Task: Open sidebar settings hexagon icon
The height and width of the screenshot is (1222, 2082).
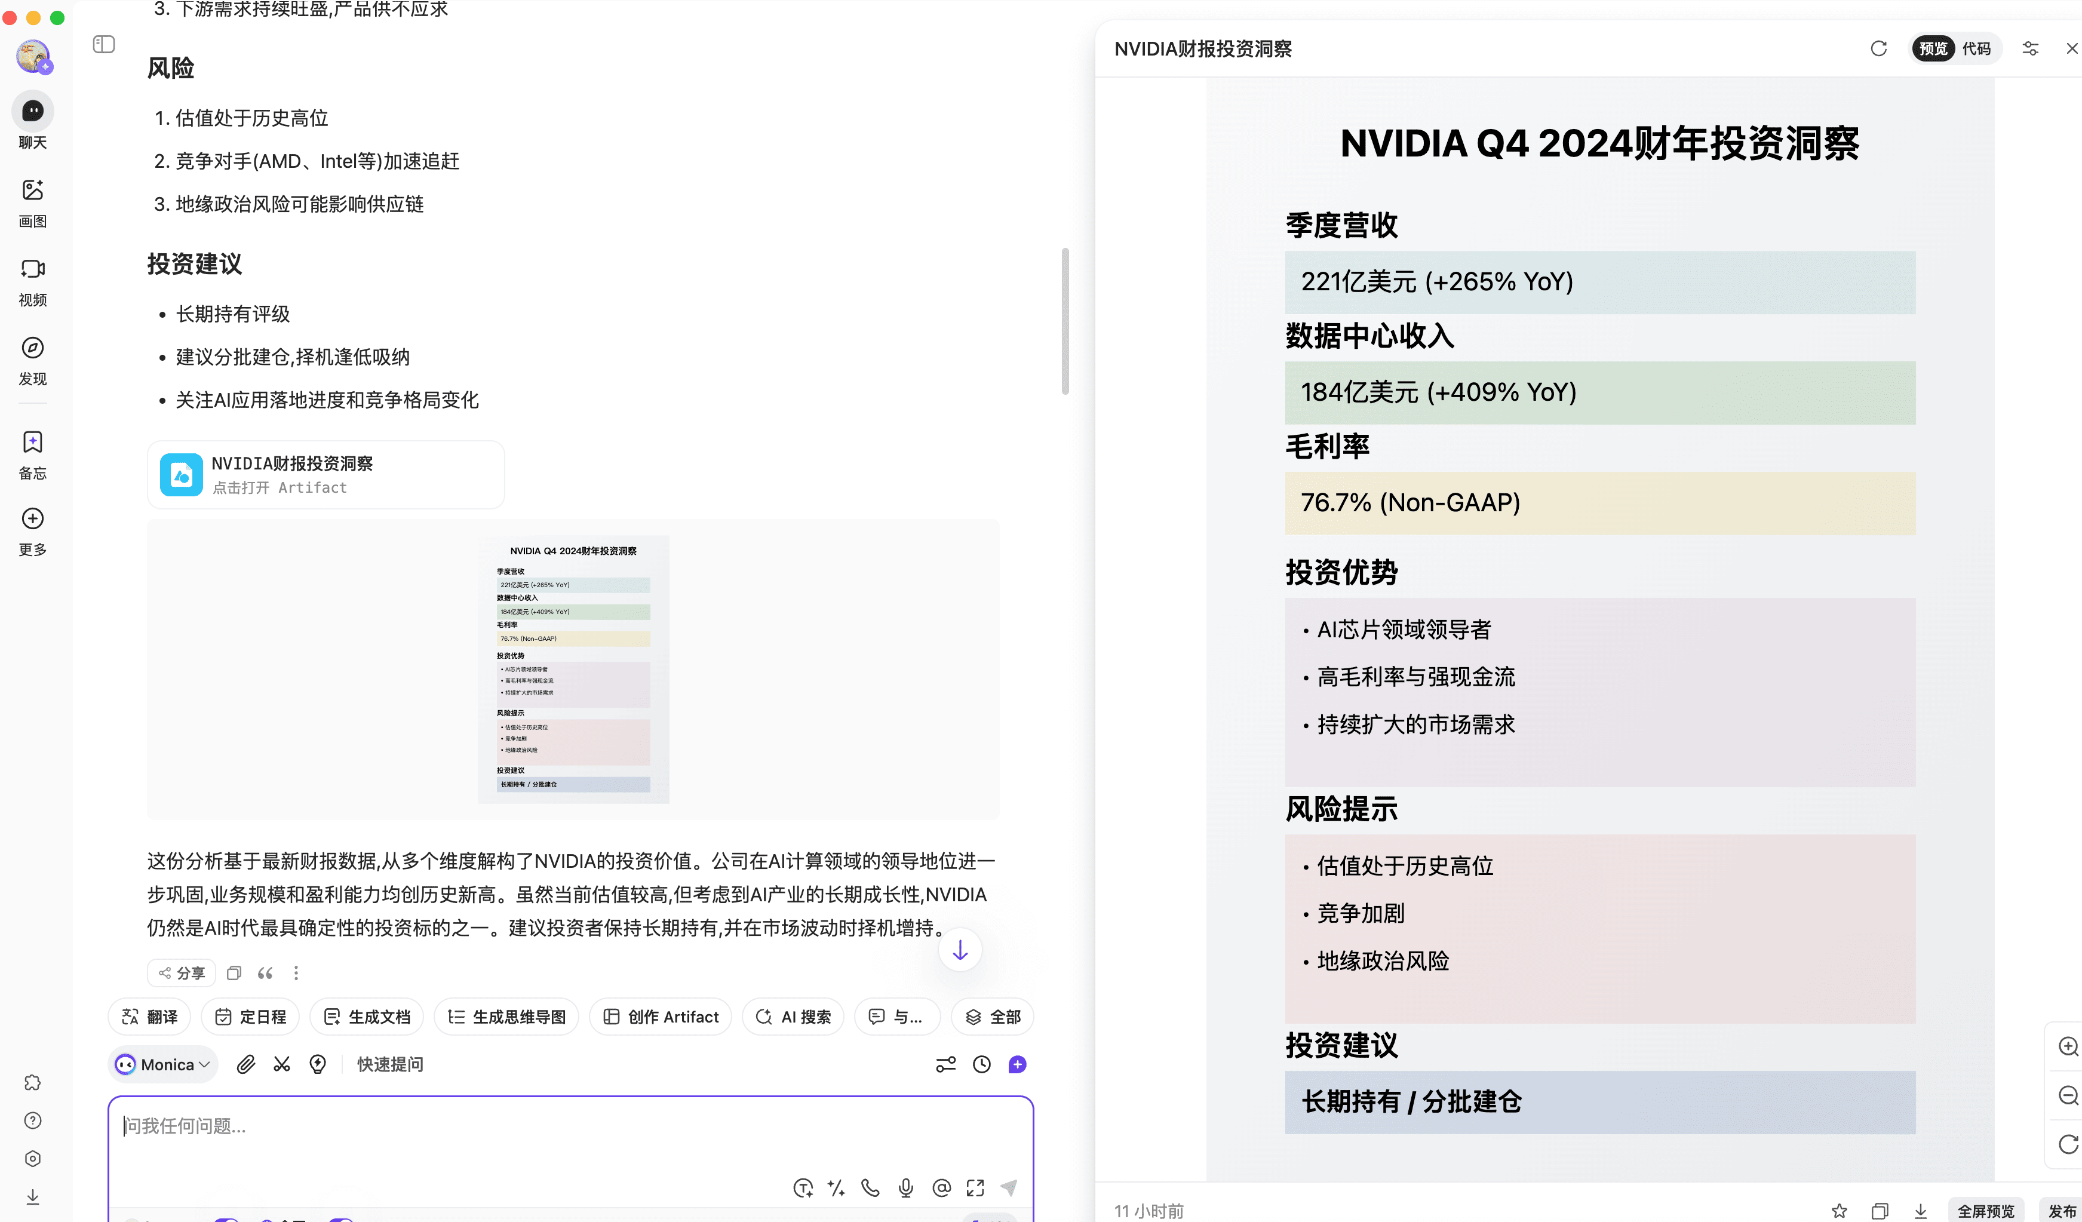Action: point(33,1158)
